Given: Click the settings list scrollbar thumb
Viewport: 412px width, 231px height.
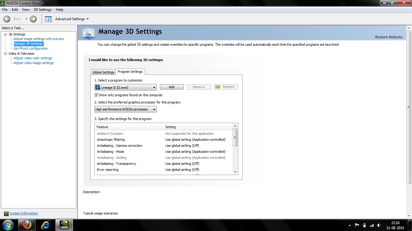Looking at the screenshot, I should [x=235, y=137].
